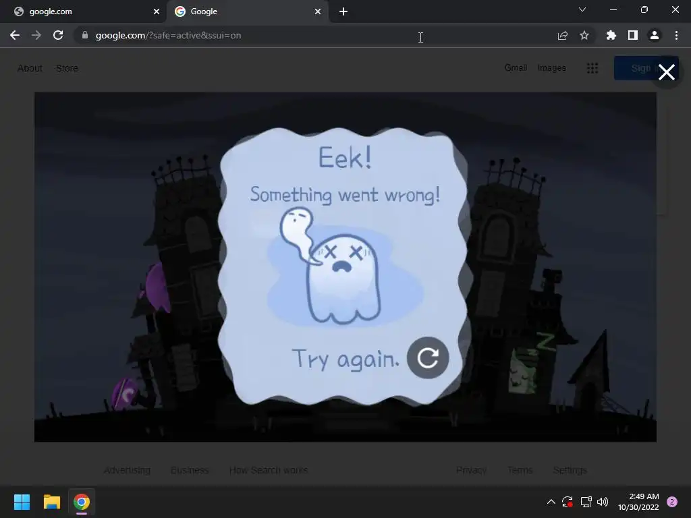Open the network tray icon
The height and width of the screenshot is (518, 691).
586,502
